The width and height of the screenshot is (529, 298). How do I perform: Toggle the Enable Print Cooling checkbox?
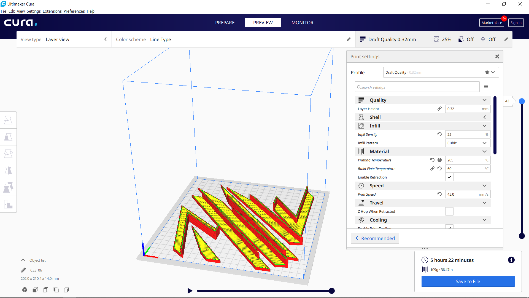pos(449,227)
